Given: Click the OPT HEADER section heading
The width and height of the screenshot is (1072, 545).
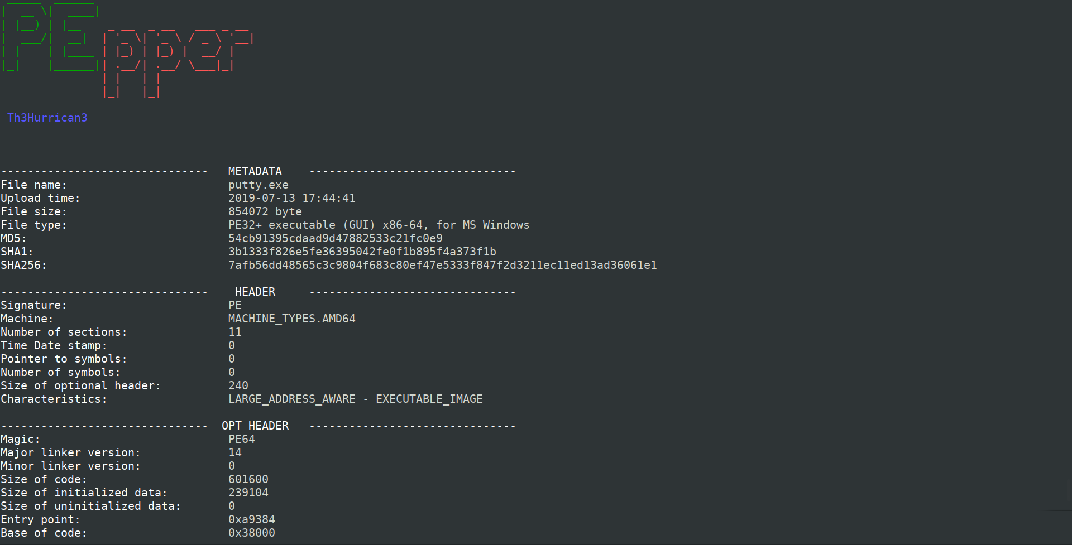Looking at the screenshot, I should click(255, 426).
